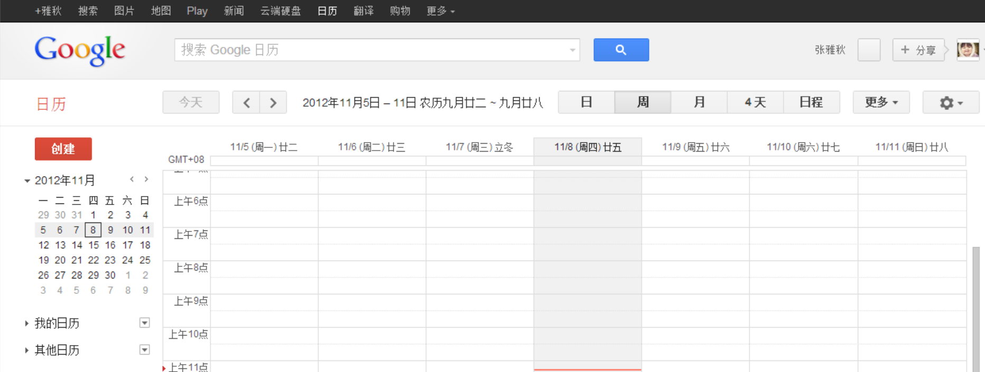Open Play in top navigation bar

pos(197,11)
